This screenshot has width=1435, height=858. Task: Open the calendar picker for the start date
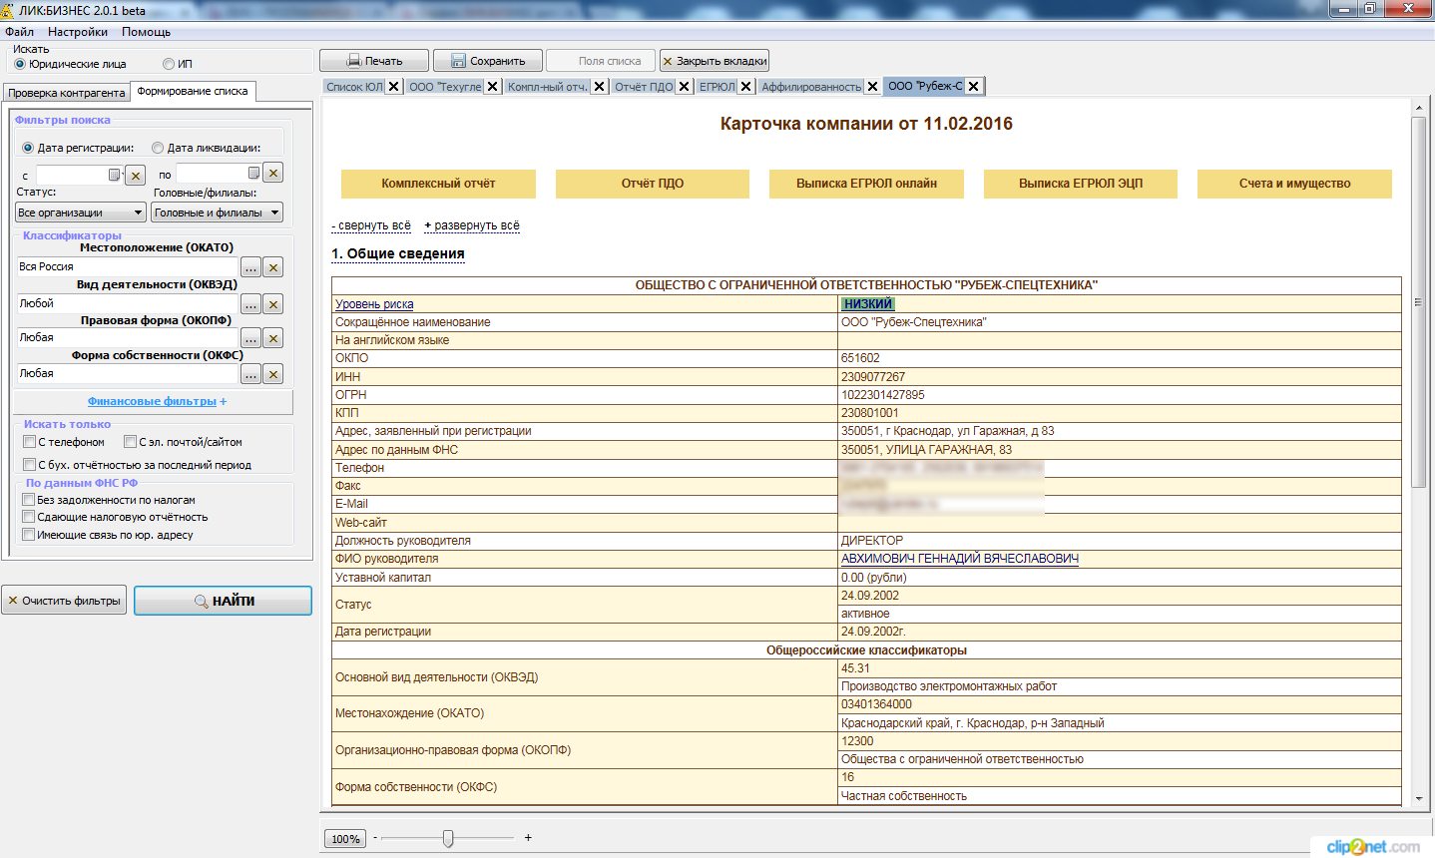pos(114,175)
